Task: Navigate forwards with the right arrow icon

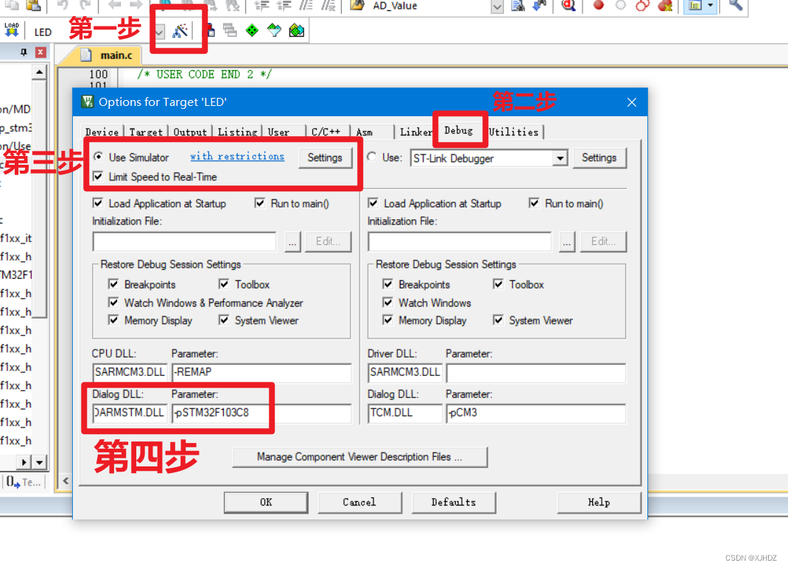Action: click(136, 5)
